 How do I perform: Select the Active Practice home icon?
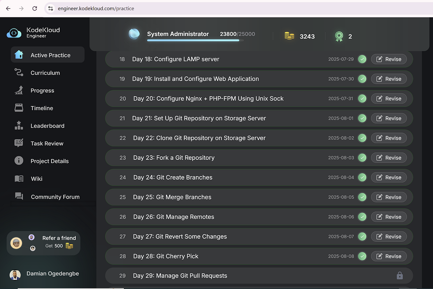click(x=19, y=55)
